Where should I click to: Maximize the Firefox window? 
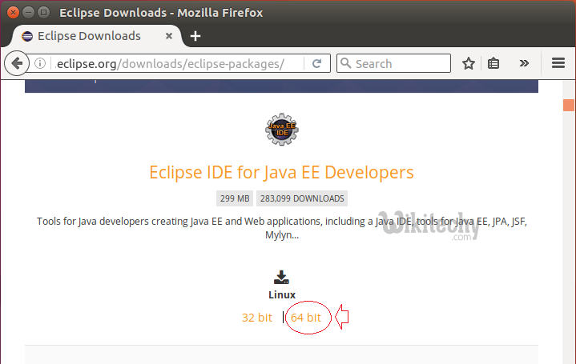pos(43,13)
